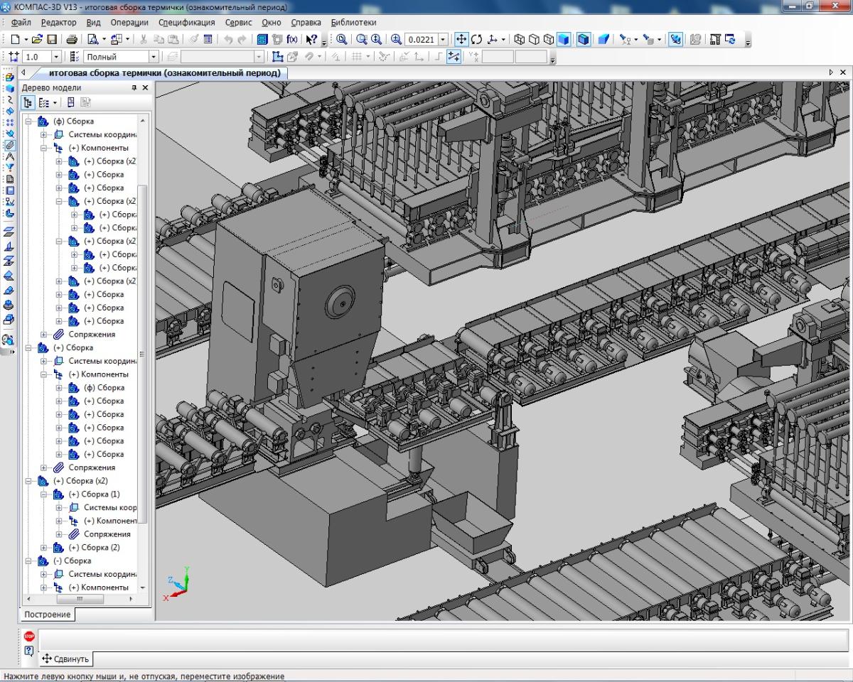Select the Rotate view tool
853x682 pixels.
(x=476, y=40)
